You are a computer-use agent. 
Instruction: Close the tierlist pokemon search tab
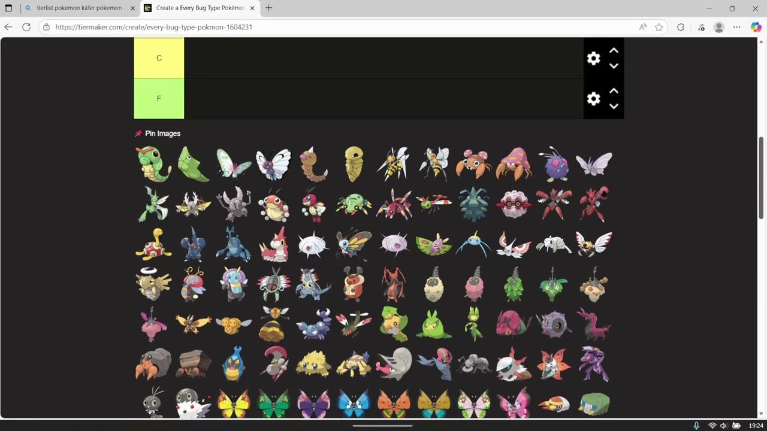pyautogui.click(x=132, y=8)
